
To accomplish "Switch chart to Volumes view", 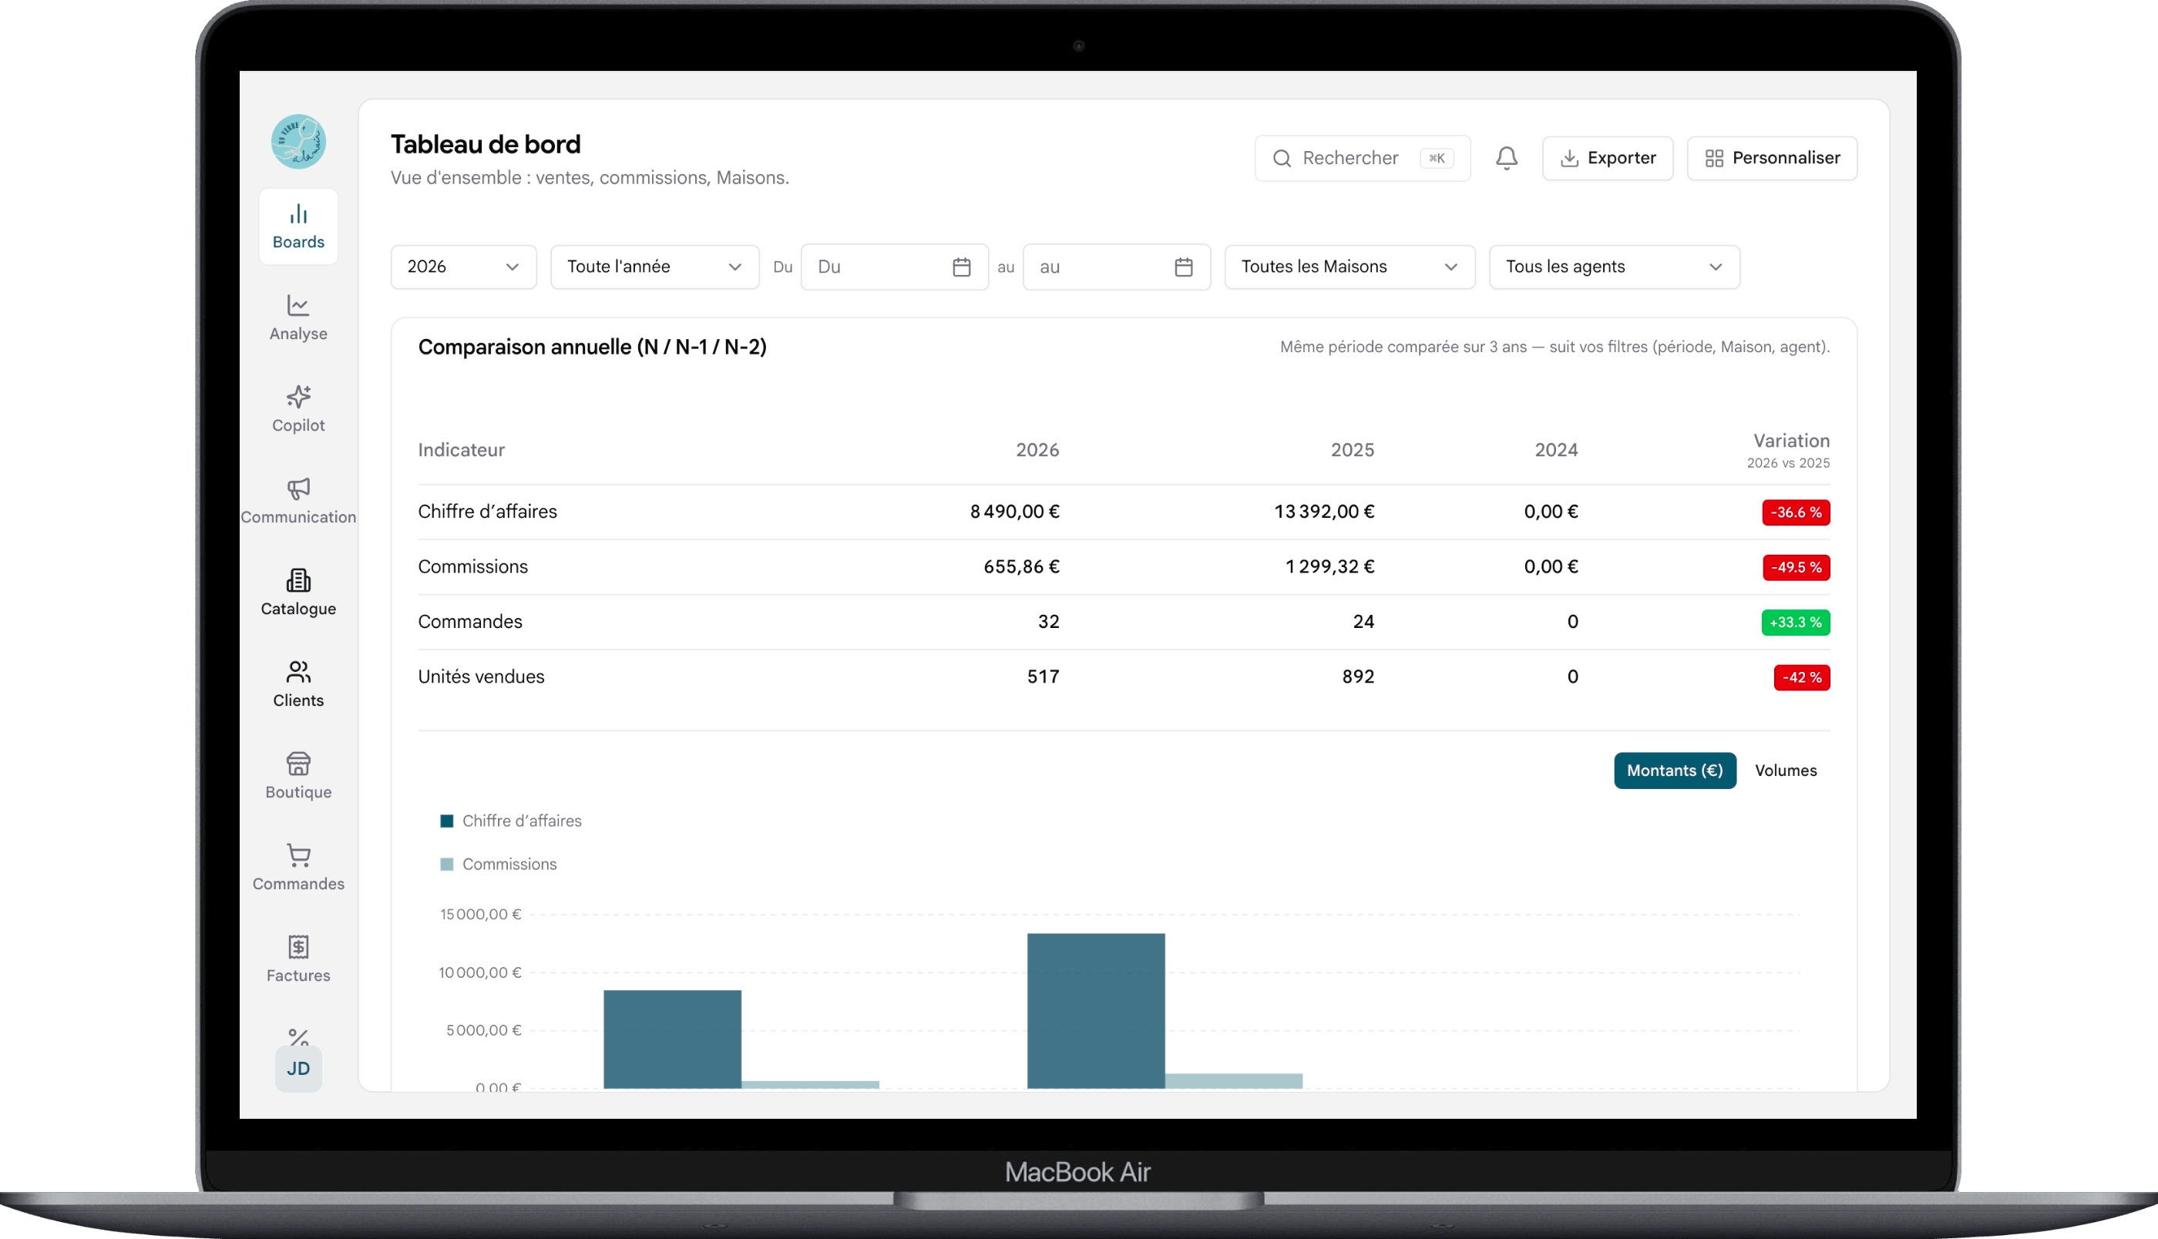I will coord(1785,771).
